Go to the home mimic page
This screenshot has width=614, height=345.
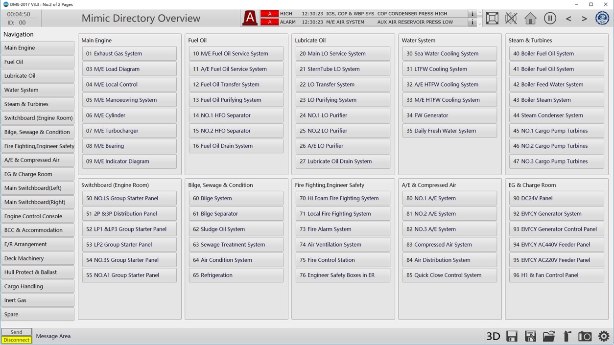point(530,19)
